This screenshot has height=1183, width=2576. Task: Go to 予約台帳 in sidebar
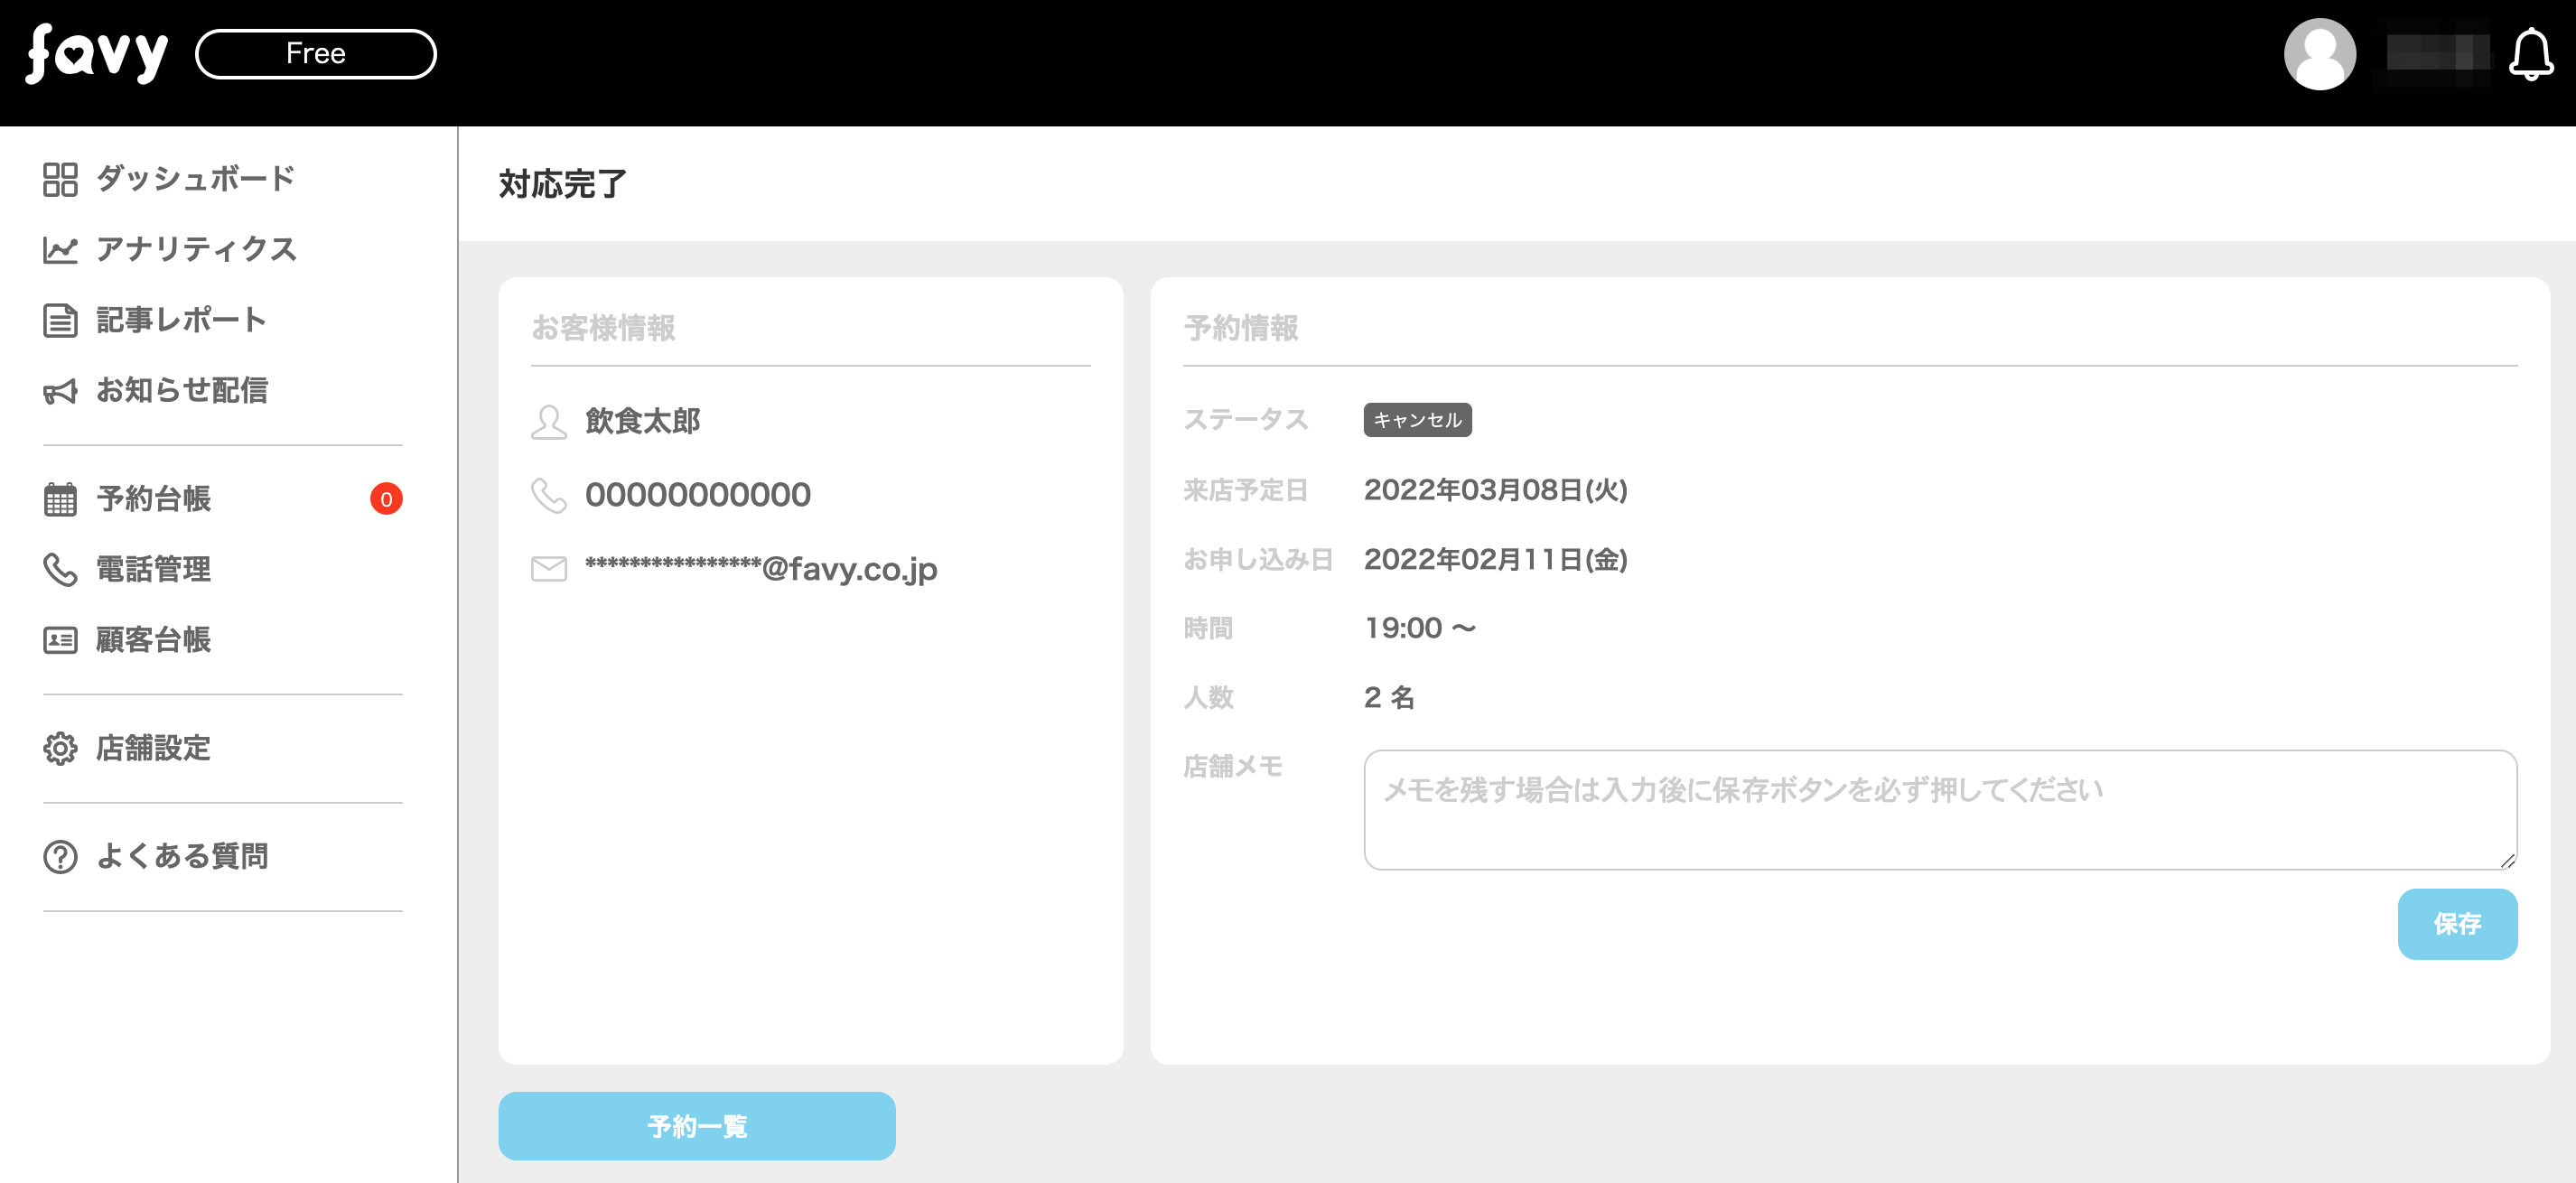click(153, 499)
